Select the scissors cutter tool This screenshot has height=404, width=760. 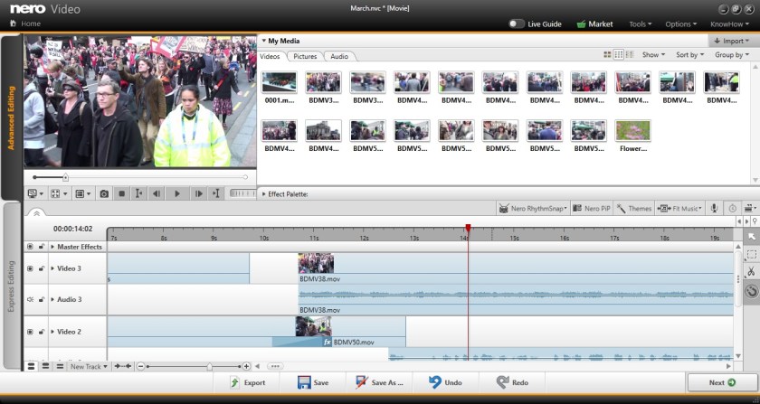coord(750,273)
